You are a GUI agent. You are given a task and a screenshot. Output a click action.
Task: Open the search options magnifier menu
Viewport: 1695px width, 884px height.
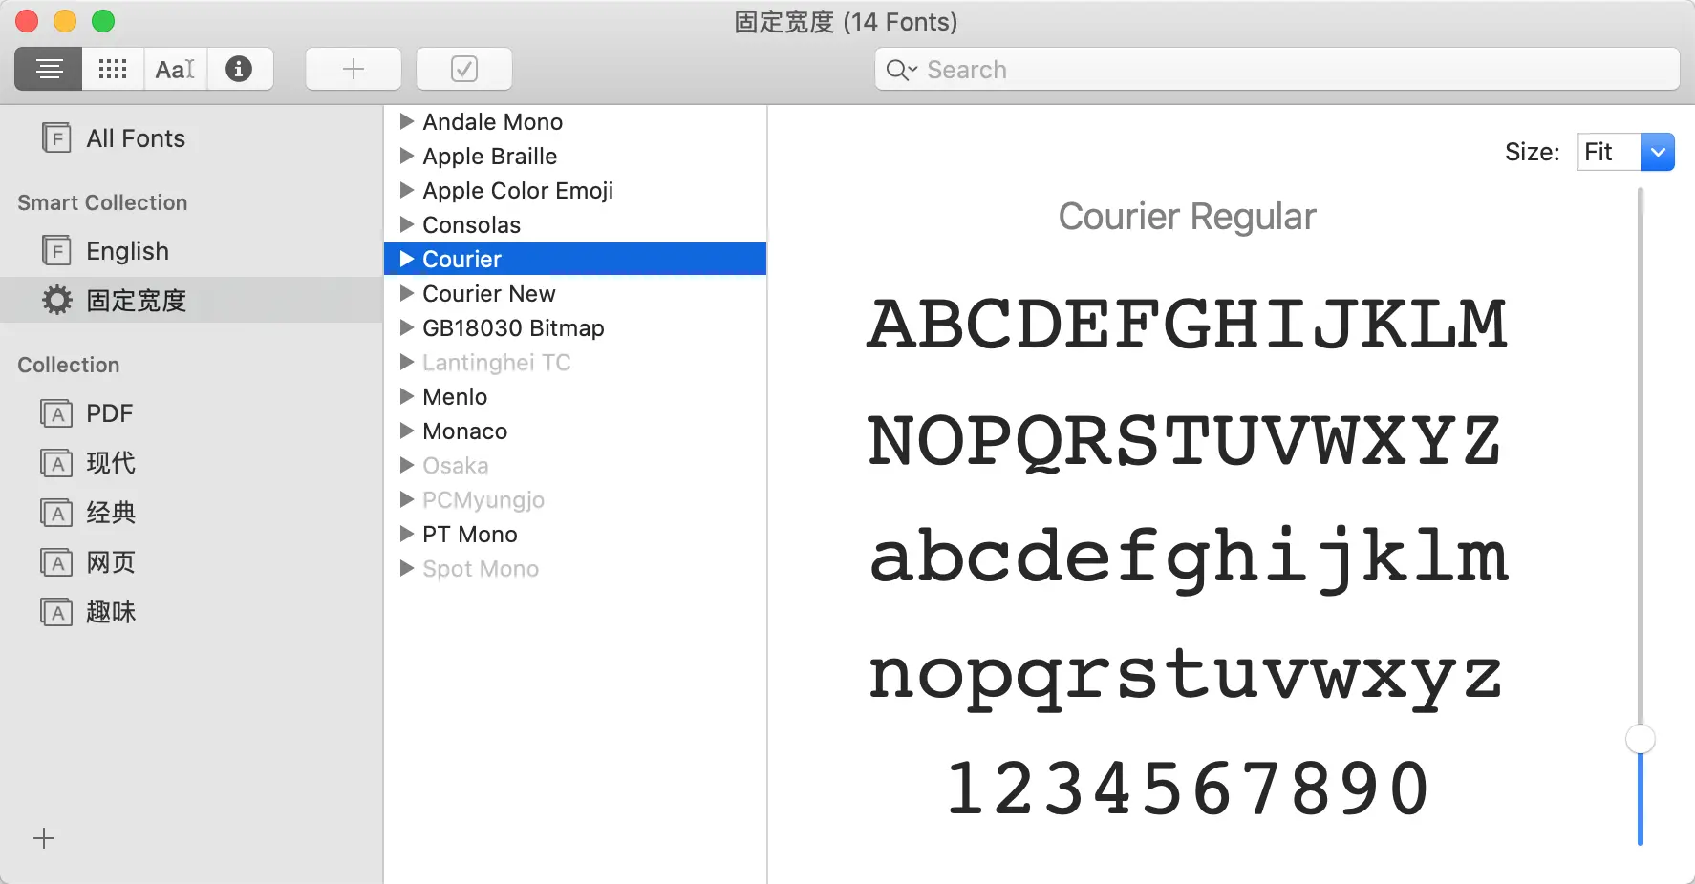(901, 70)
